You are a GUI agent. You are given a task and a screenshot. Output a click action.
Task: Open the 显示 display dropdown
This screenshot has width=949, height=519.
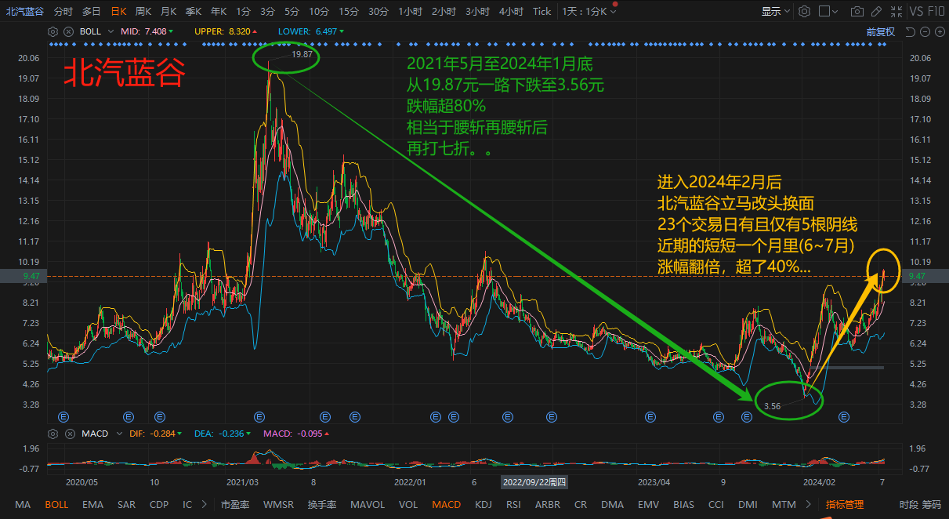click(775, 12)
